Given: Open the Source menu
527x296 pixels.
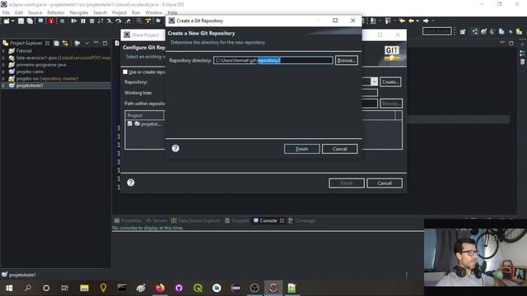Looking at the screenshot, I should [35, 12].
